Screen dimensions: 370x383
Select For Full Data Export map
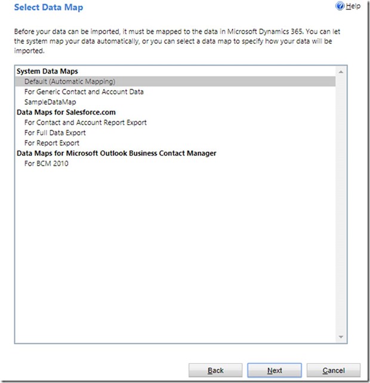55,133
